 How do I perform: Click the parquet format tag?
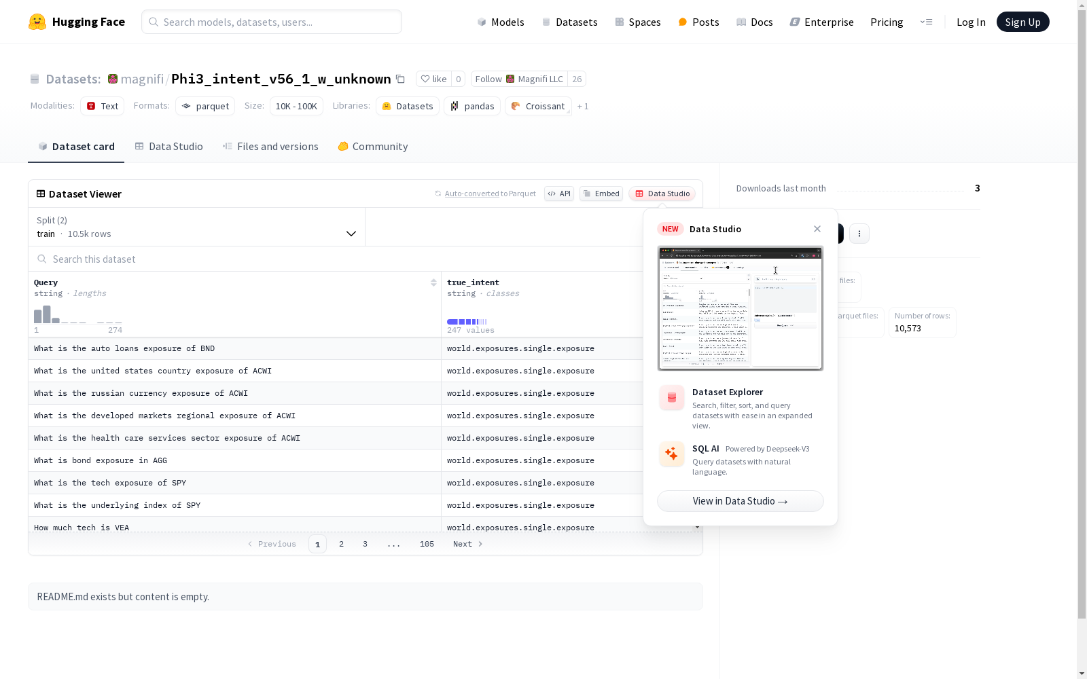point(205,107)
